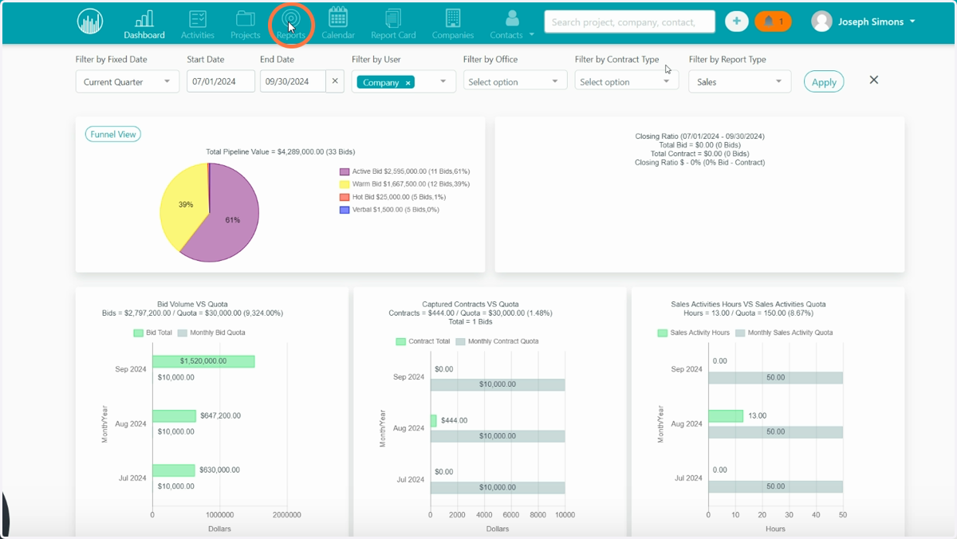The width and height of the screenshot is (957, 539).
Task: Remove the Company user tag
Action: pyautogui.click(x=408, y=83)
